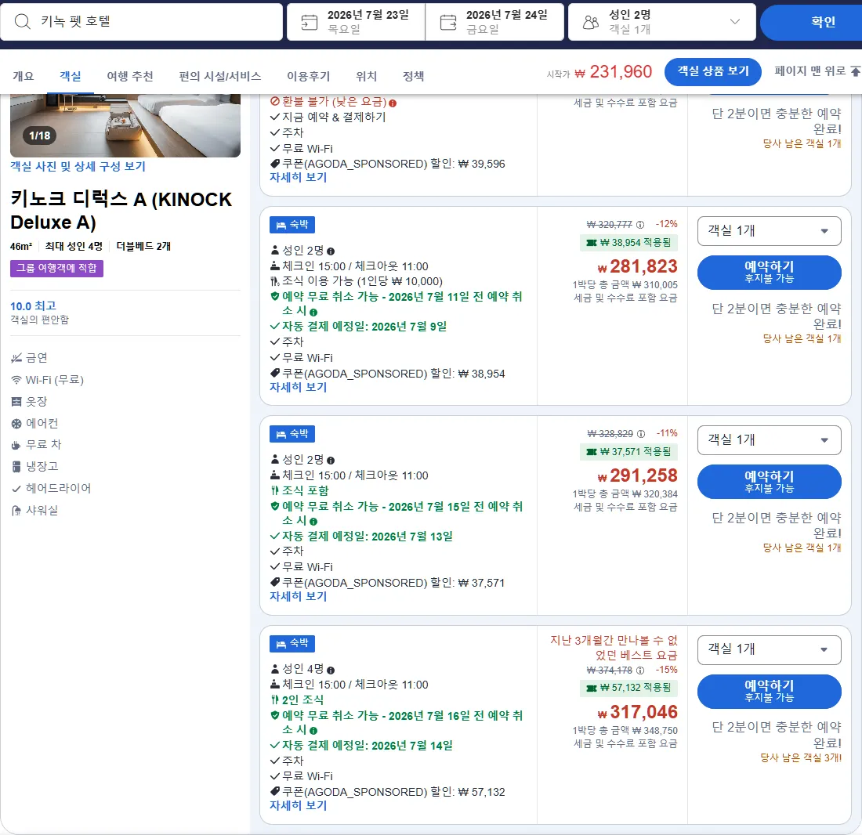The image size is (862, 835).
Task: Expand the 성인 2명 객실 1개 guest selector
Action: point(662,22)
